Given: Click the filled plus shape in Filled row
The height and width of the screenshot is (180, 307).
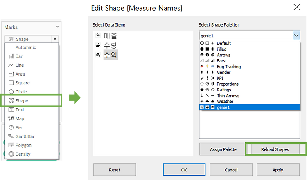Looking at the screenshot, I should tap(213, 49).
